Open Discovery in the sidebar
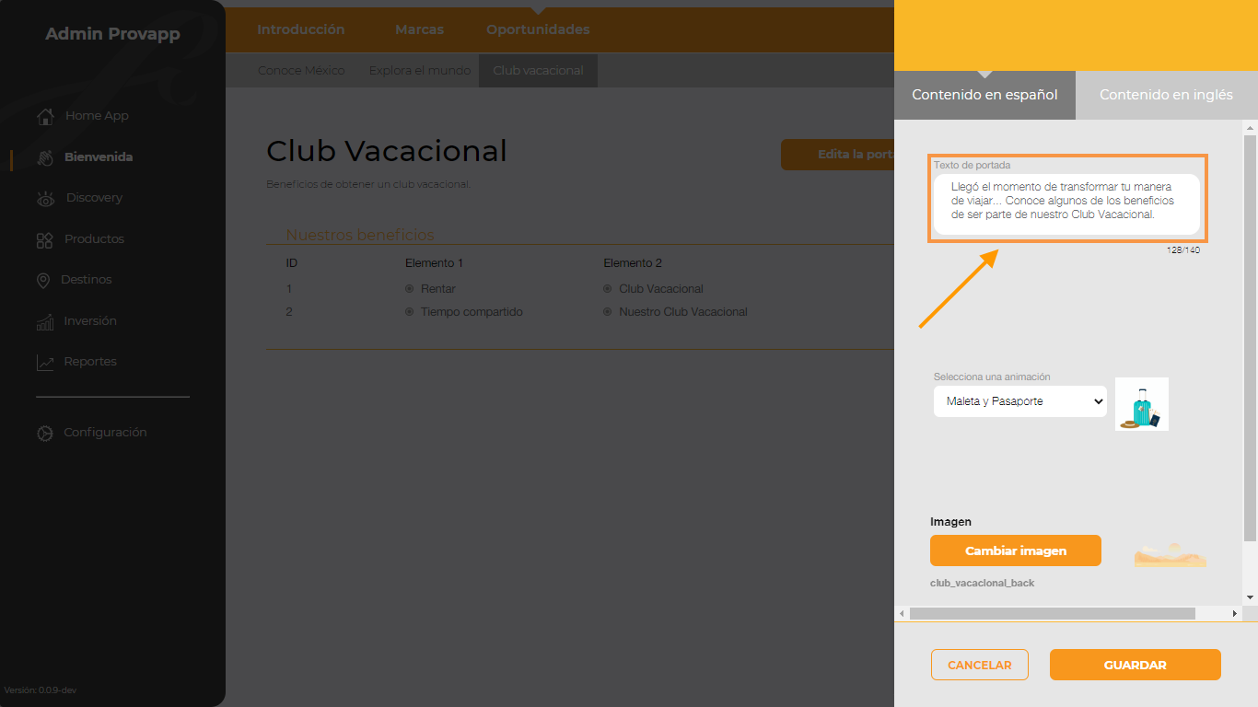The image size is (1258, 707). coord(94,198)
